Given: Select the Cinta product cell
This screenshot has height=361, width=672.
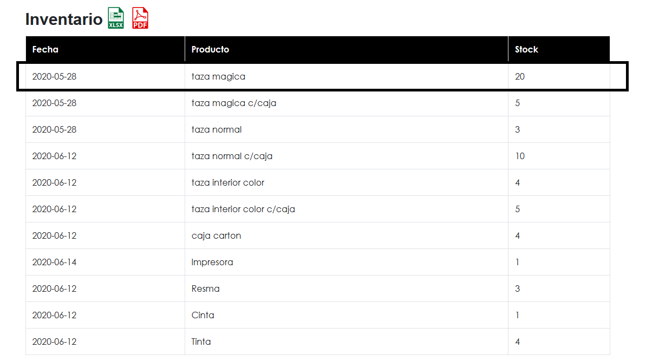Looking at the screenshot, I should [347, 315].
